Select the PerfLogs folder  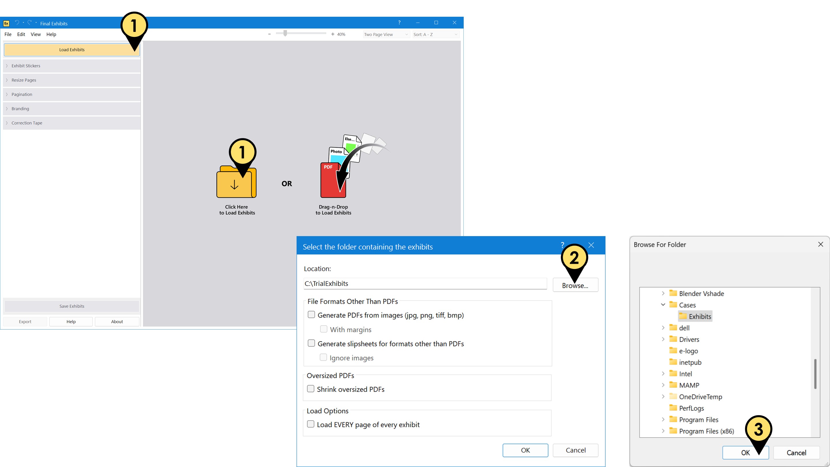(x=686, y=408)
